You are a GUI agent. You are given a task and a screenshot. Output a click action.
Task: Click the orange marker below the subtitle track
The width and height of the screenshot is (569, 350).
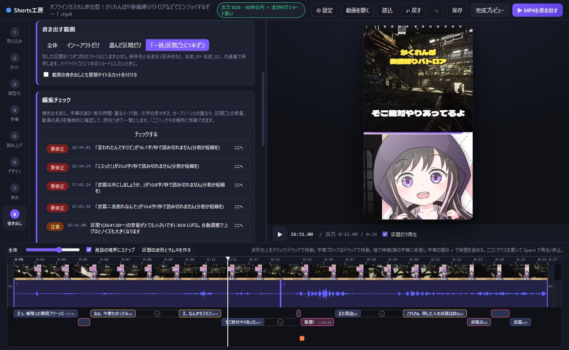pos(302,338)
